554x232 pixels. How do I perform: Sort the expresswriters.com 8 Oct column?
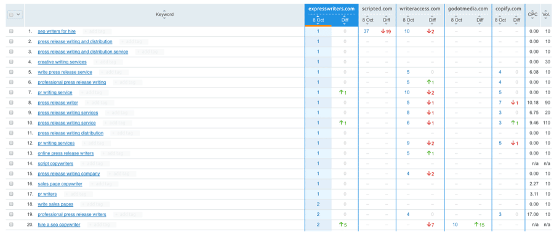point(318,20)
